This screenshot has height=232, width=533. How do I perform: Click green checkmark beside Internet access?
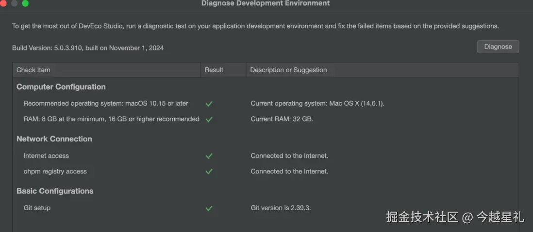(x=209, y=156)
